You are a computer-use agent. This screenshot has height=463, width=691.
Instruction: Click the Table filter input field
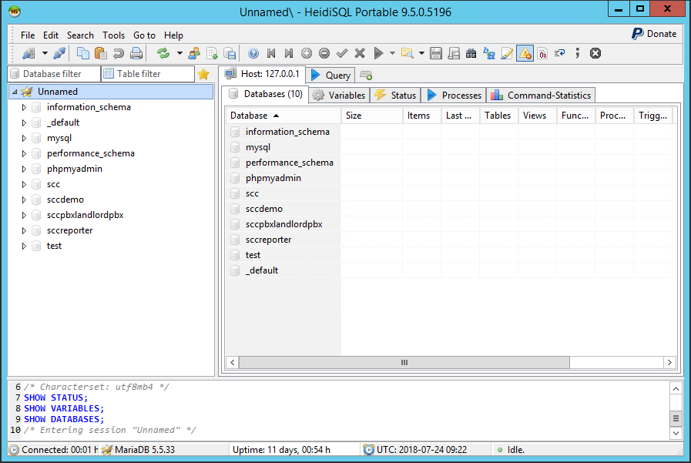tap(148, 74)
